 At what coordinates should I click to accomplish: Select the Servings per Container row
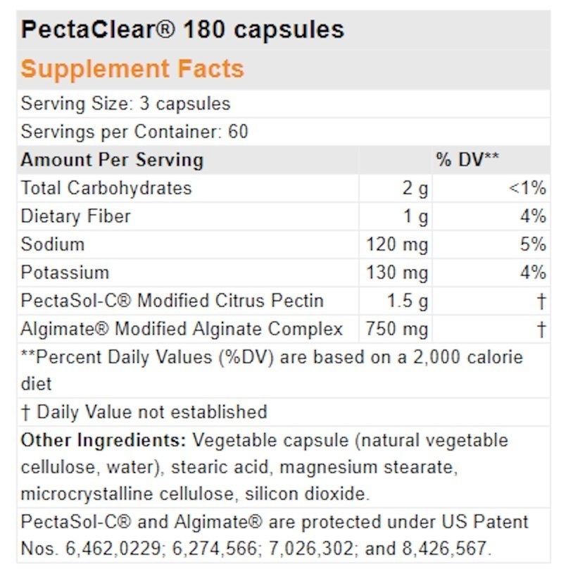click(x=284, y=132)
